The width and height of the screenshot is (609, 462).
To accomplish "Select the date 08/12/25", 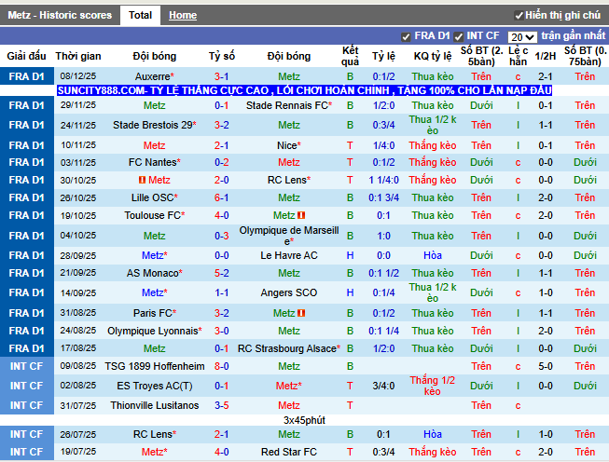I will coord(78,76).
